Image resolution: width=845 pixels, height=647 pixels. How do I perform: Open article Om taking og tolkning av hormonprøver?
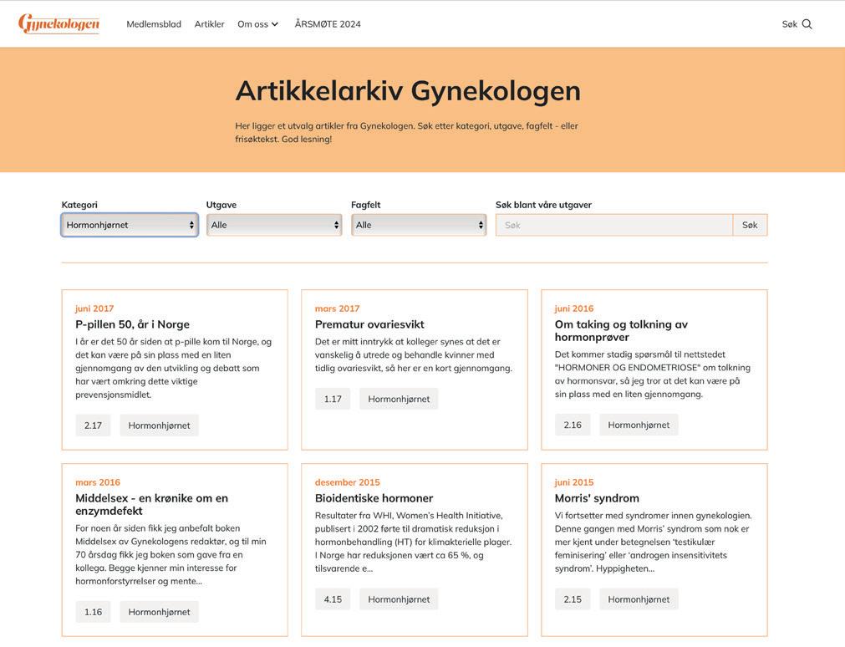[621, 330]
